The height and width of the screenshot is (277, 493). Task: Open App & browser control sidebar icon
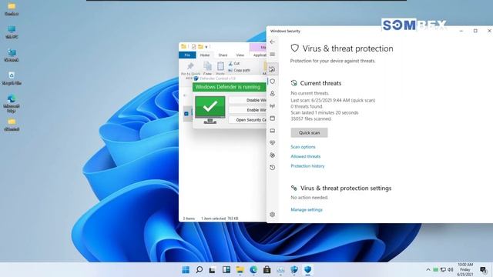pos(272,118)
